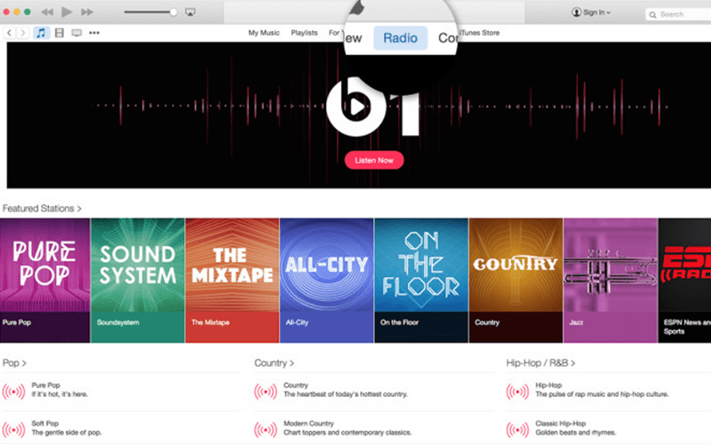
Task: Expand the Hip-Hop / R&B category
Action: click(x=540, y=363)
